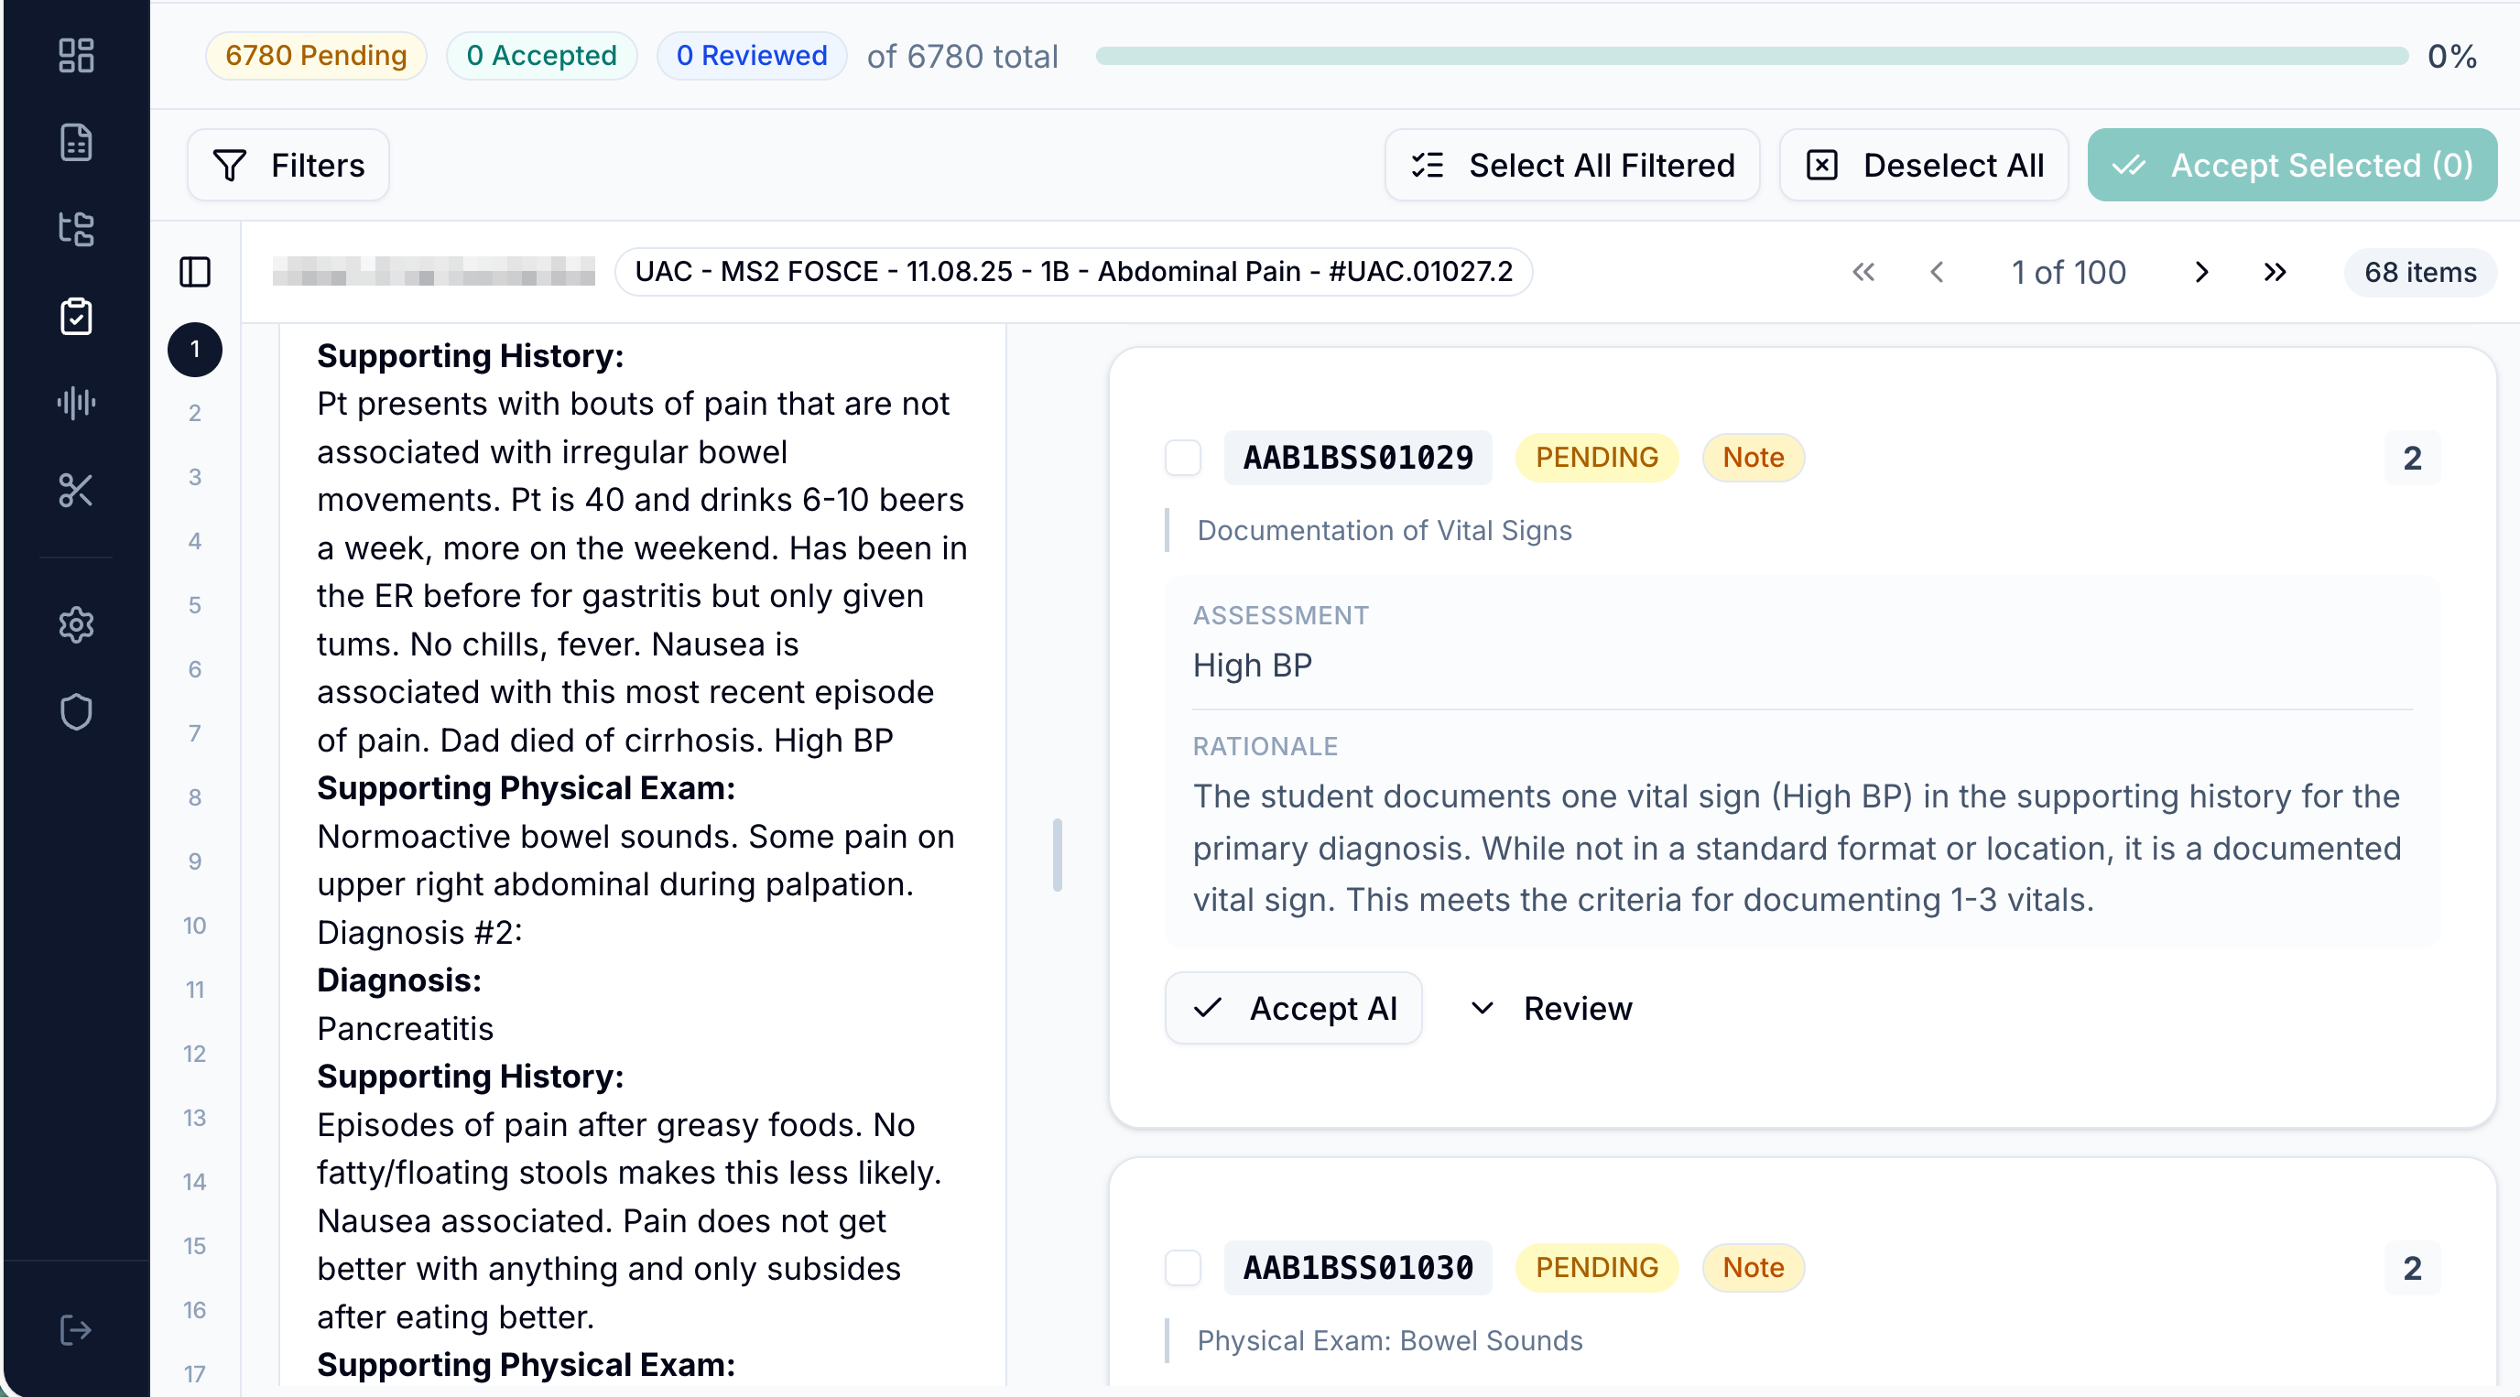Viewport: 2520px width, 1397px height.
Task: Open the document list sidebar icon
Action: click(x=75, y=143)
